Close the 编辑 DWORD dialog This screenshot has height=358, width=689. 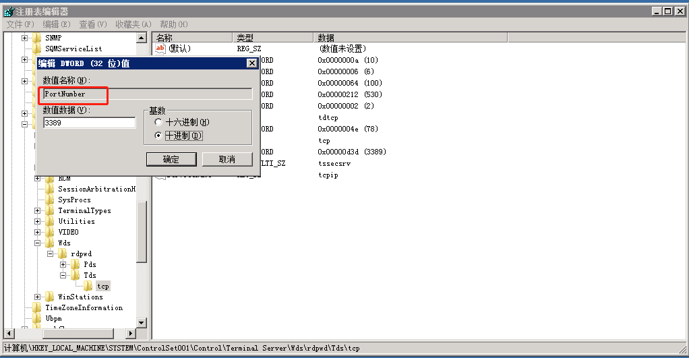click(x=251, y=63)
